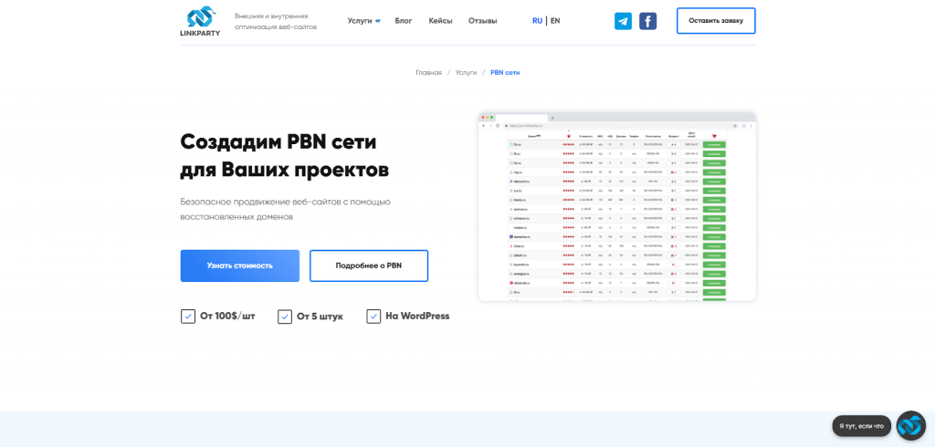The width and height of the screenshot is (935, 447).
Task: Click the domain table screenshot preview
Action: (616, 207)
